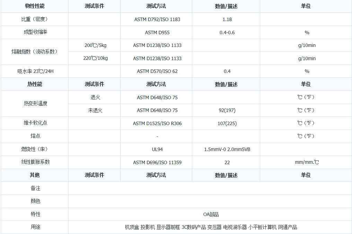Screen dimensions: 352x234
Task: Select the 维卡软化点 row label
Action: click(35, 123)
